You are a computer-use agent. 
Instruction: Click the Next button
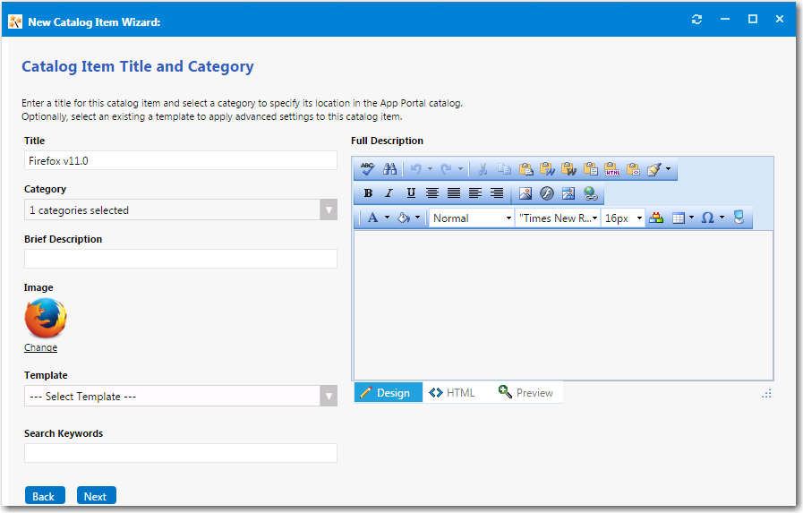coord(96,496)
